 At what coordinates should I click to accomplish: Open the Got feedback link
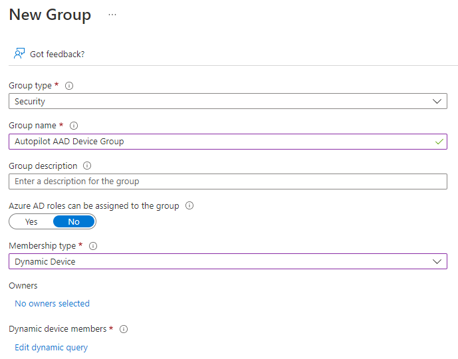57,55
